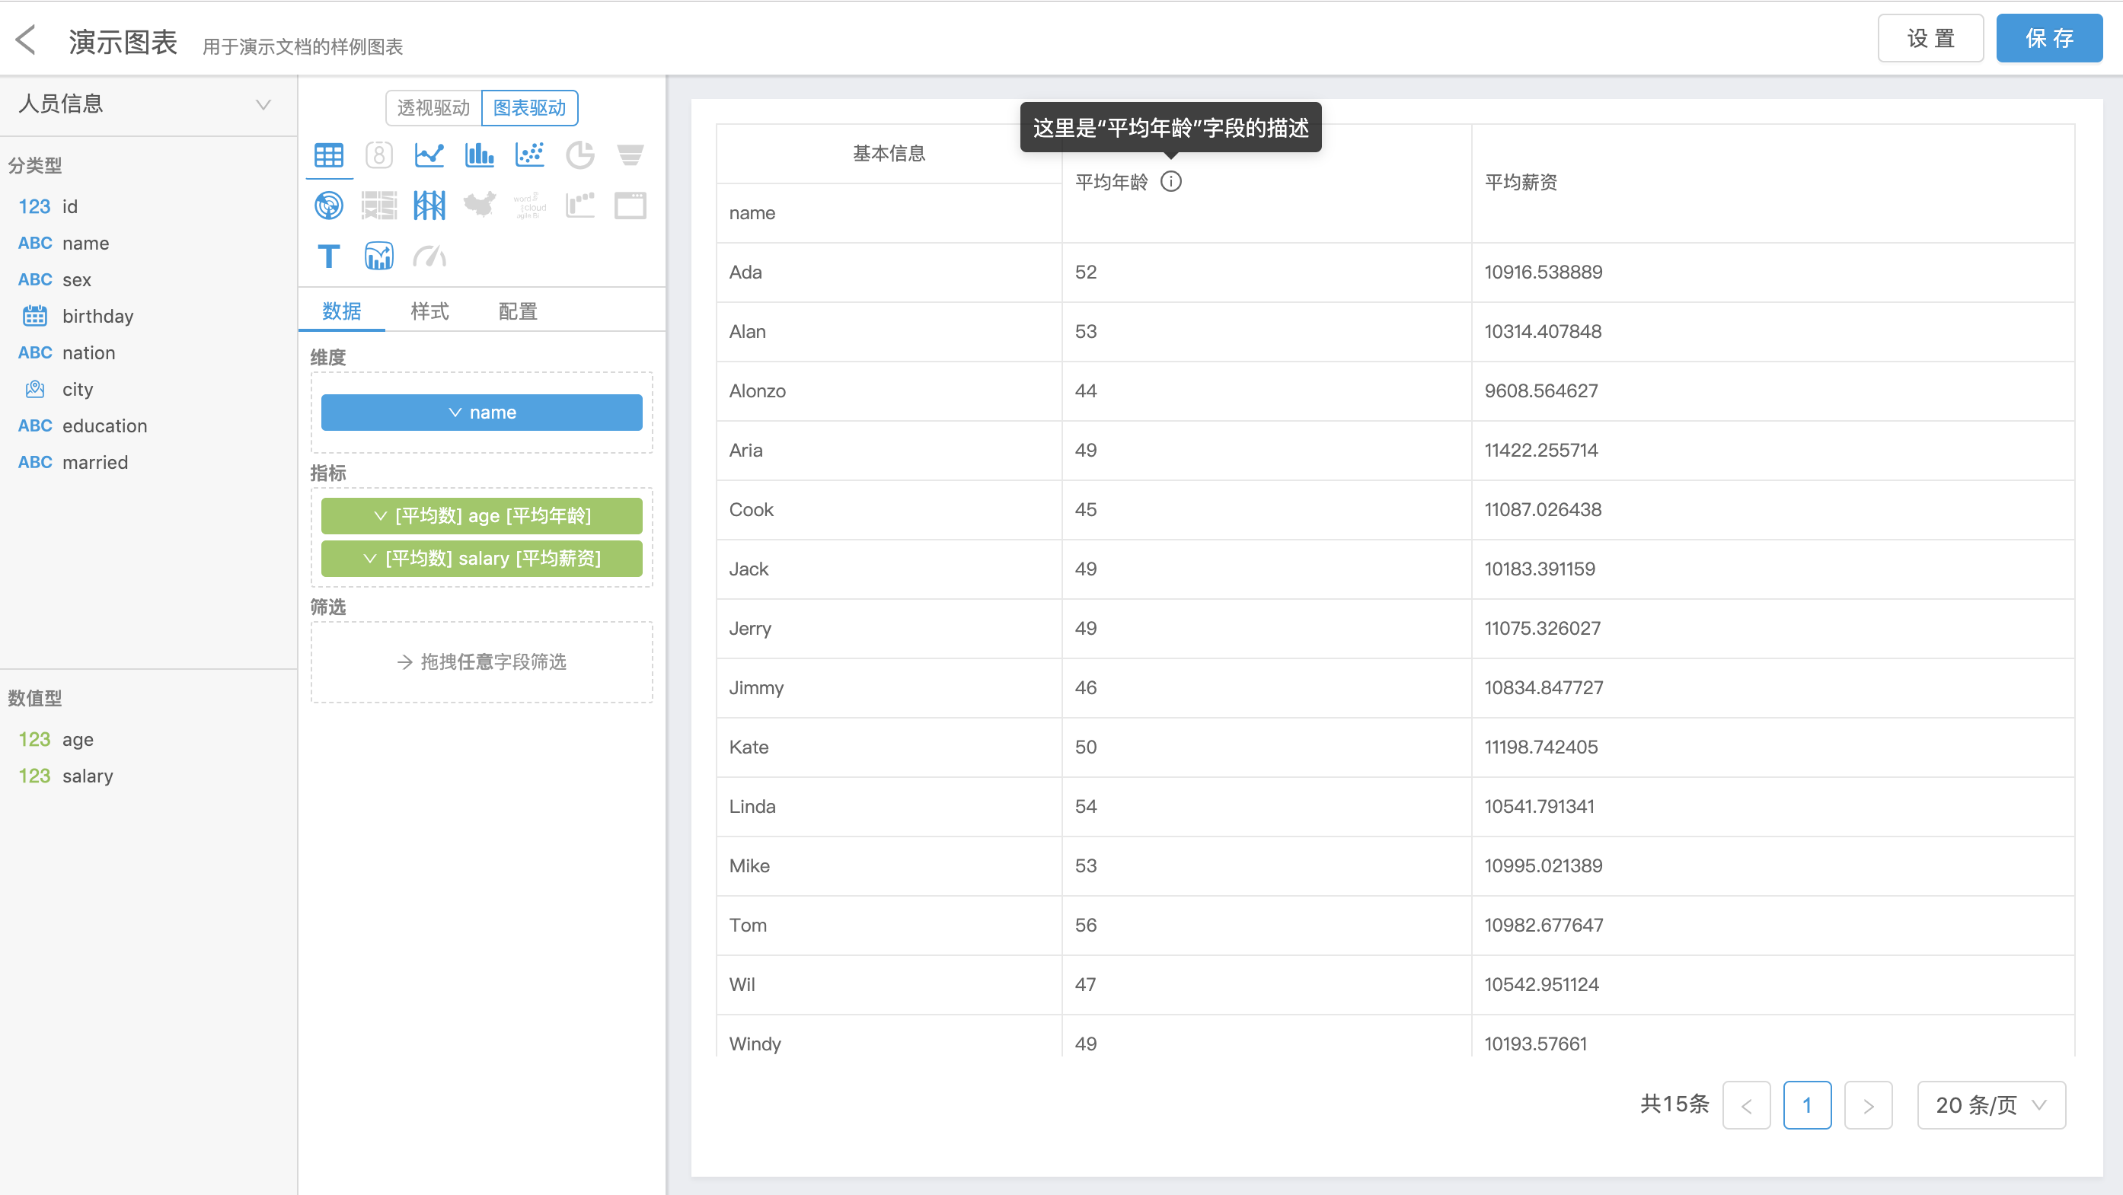
Task: Click the 设置 button
Action: pyautogui.click(x=1930, y=39)
